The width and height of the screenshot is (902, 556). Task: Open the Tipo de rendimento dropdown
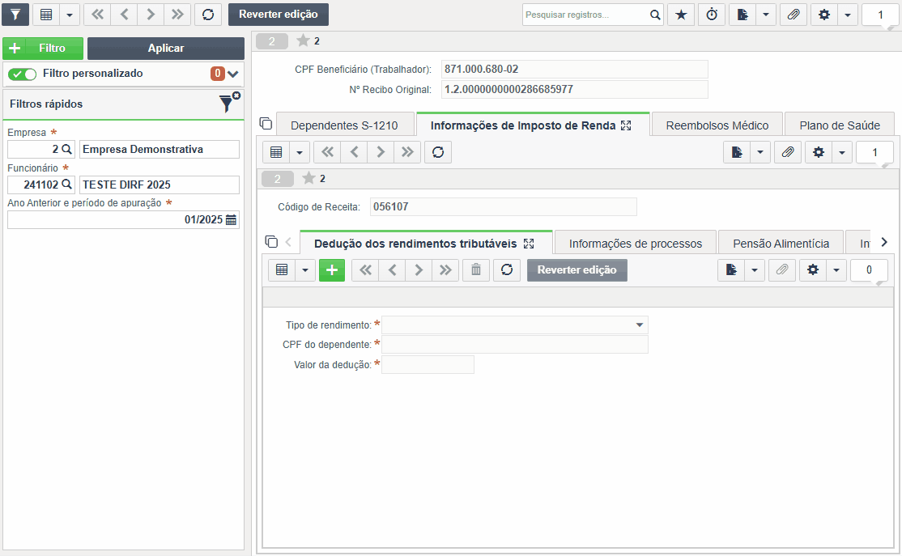pyautogui.click(x=515, y=325)
